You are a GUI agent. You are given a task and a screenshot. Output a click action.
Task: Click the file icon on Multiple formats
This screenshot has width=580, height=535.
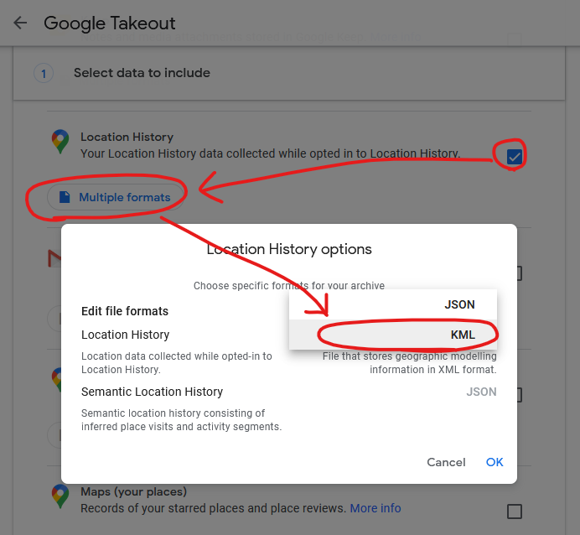click(65, 198)
